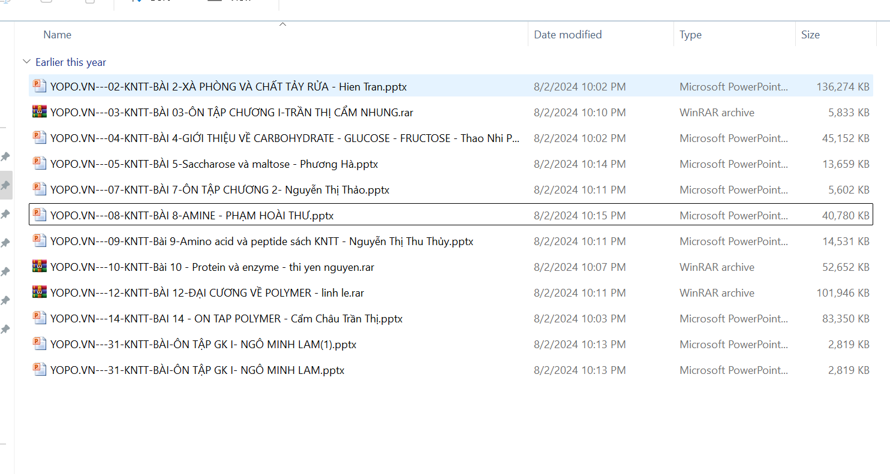Select Amino acid và peptide - Nguyễn Thị Thu Thủy.pptx
890x474 pixels.
pyautogui.click(x=262, y=241)
